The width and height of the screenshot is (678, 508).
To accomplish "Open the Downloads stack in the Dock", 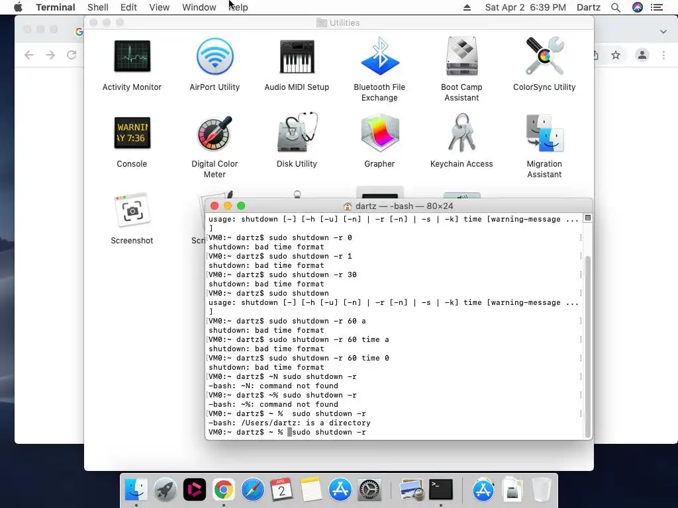I will click(x=512, y=489).
